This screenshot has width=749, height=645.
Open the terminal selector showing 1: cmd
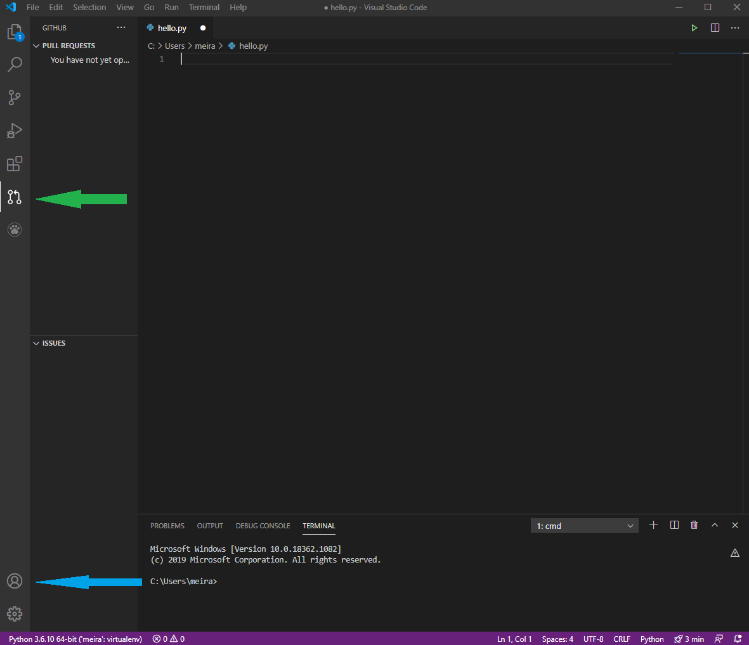tap(583, 525)
